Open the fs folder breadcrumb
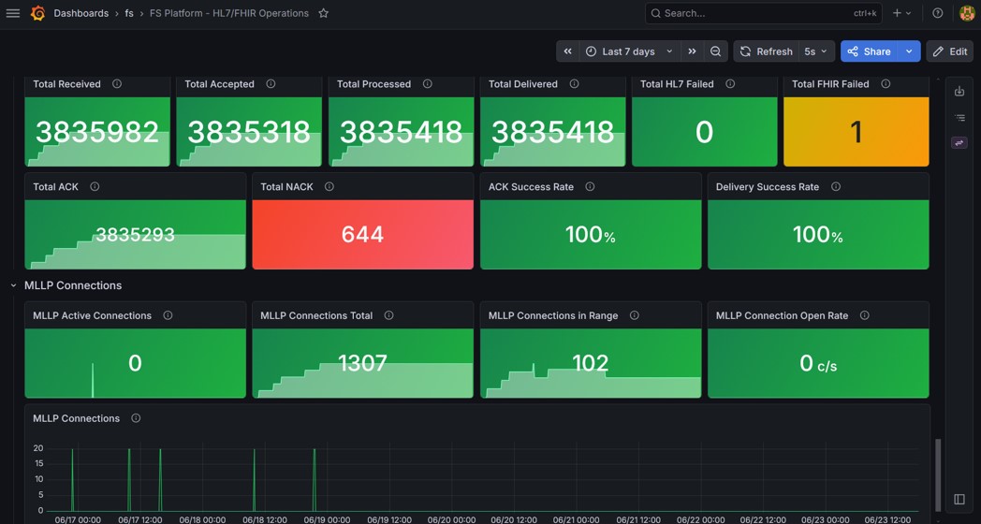Image resolution: width=981 pixels, height=524 pixels. 129,13
